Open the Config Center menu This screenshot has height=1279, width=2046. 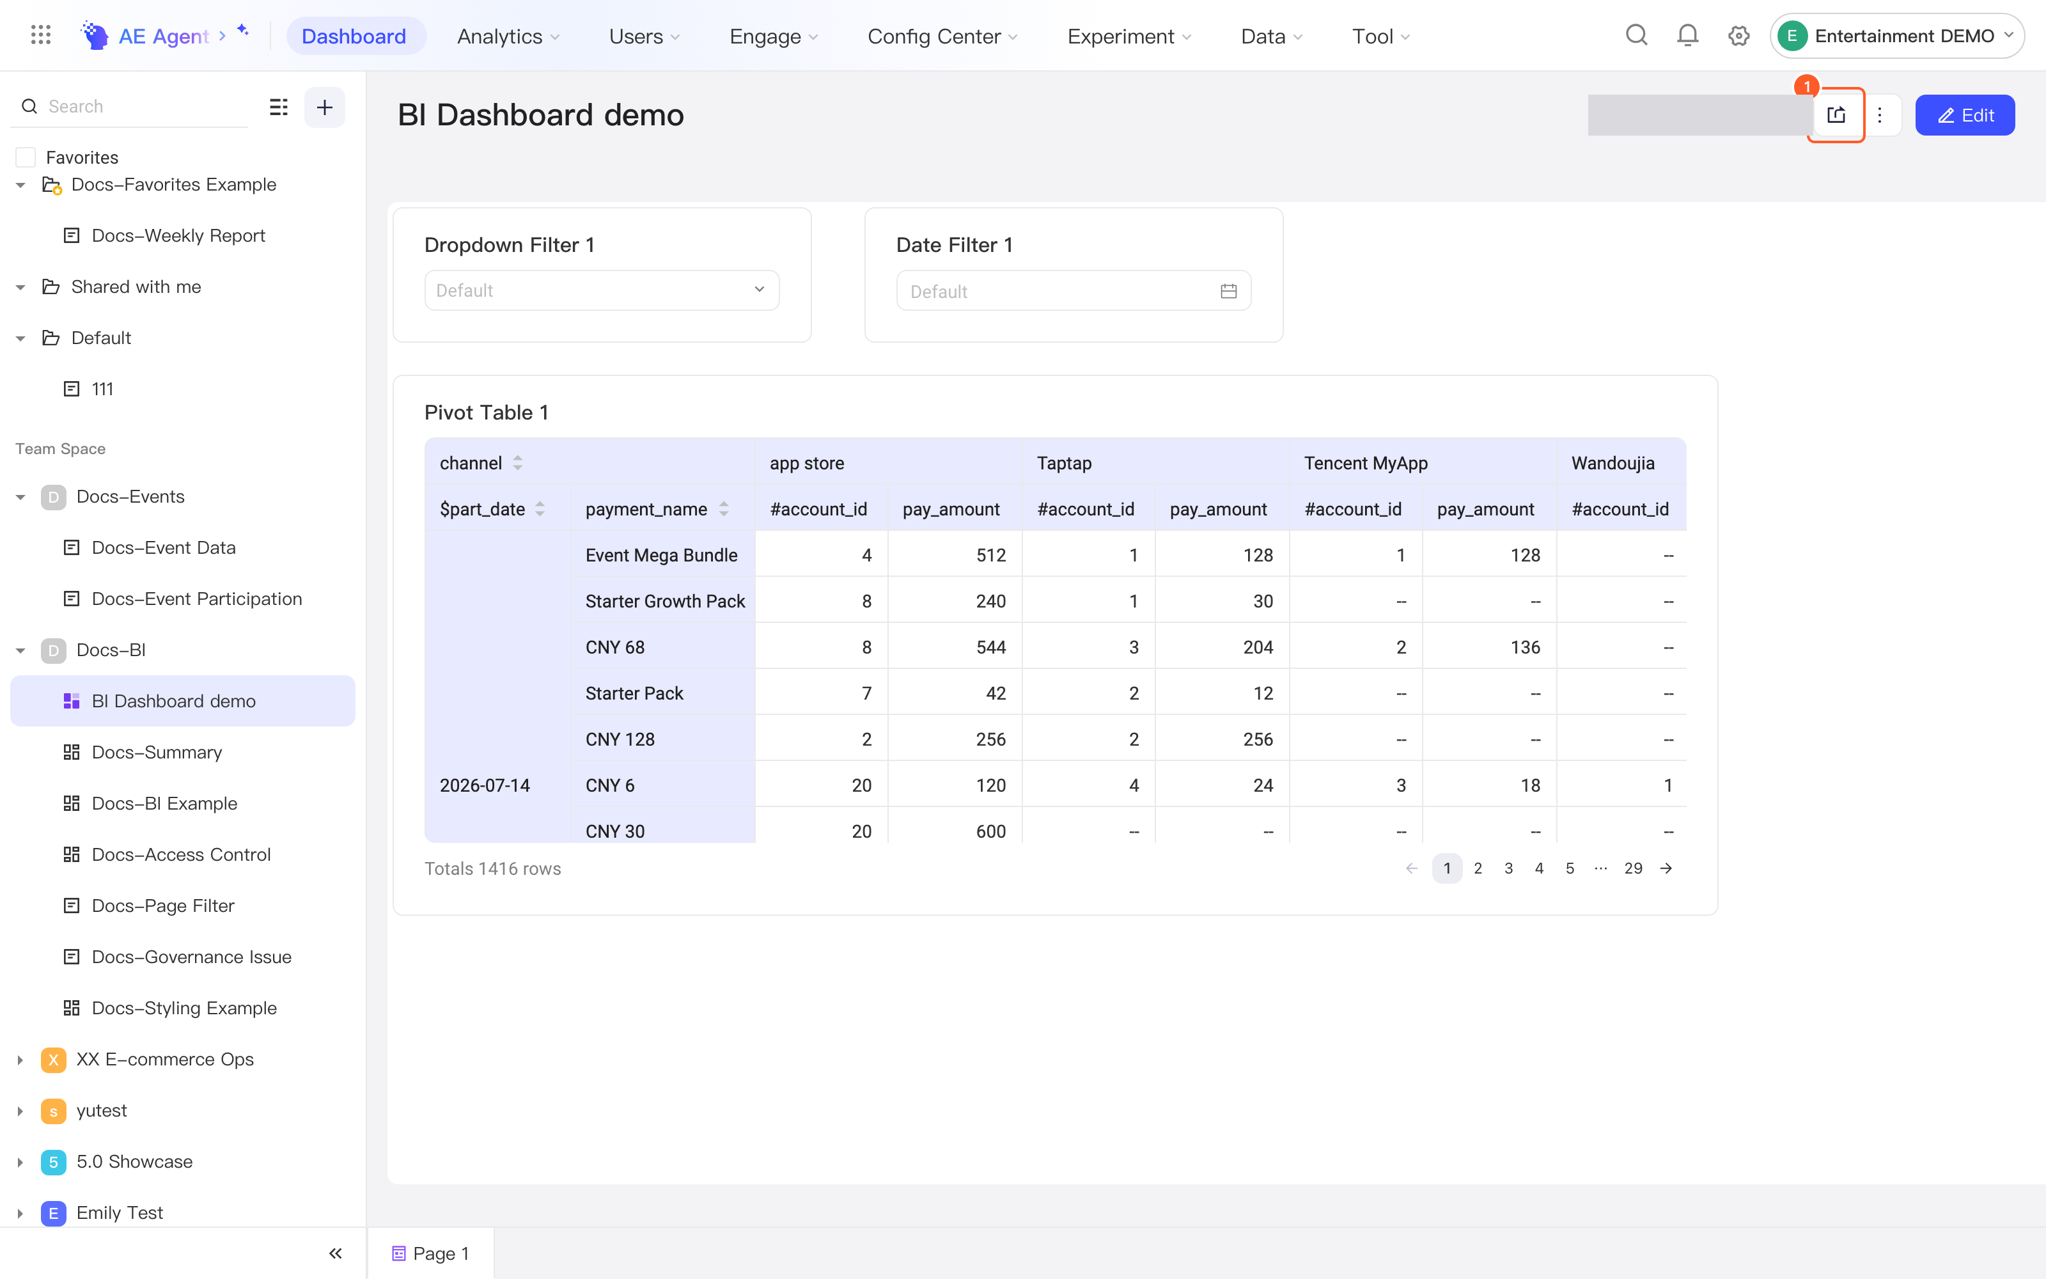pos(942,36)
